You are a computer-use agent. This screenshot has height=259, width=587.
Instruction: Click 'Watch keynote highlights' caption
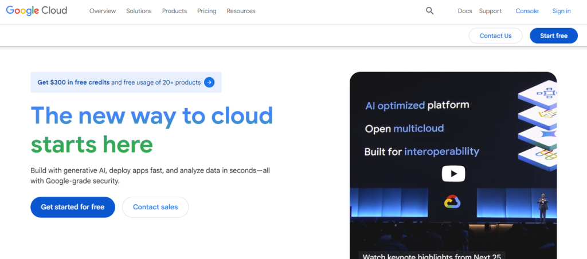(432, 256)
